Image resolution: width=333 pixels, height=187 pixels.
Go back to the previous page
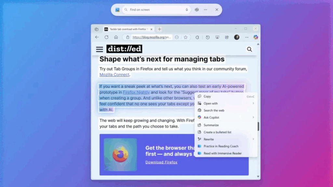click(x=97, y=37)
